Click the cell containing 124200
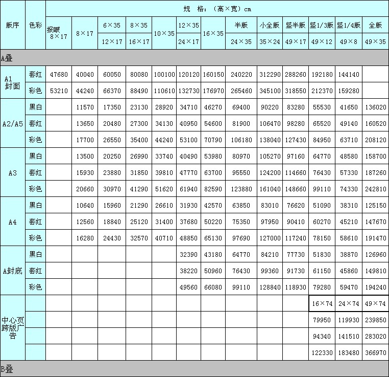The height and width of the screenshot is (377, 389). point(270,172)
